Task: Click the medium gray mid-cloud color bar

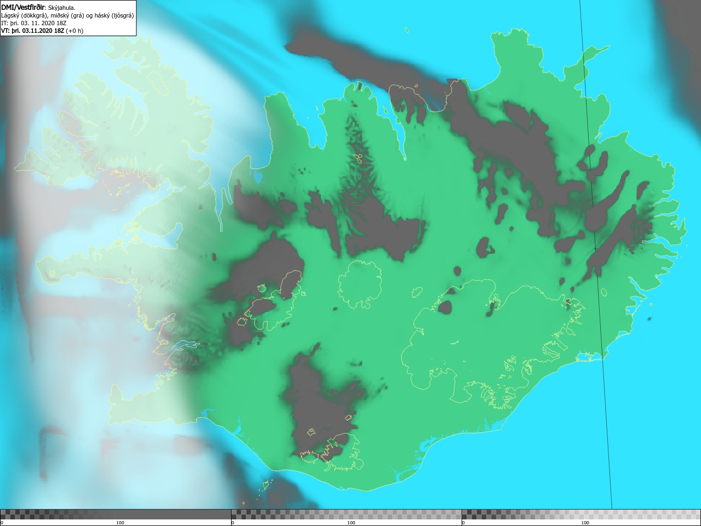Action: [x=347, y=514]
